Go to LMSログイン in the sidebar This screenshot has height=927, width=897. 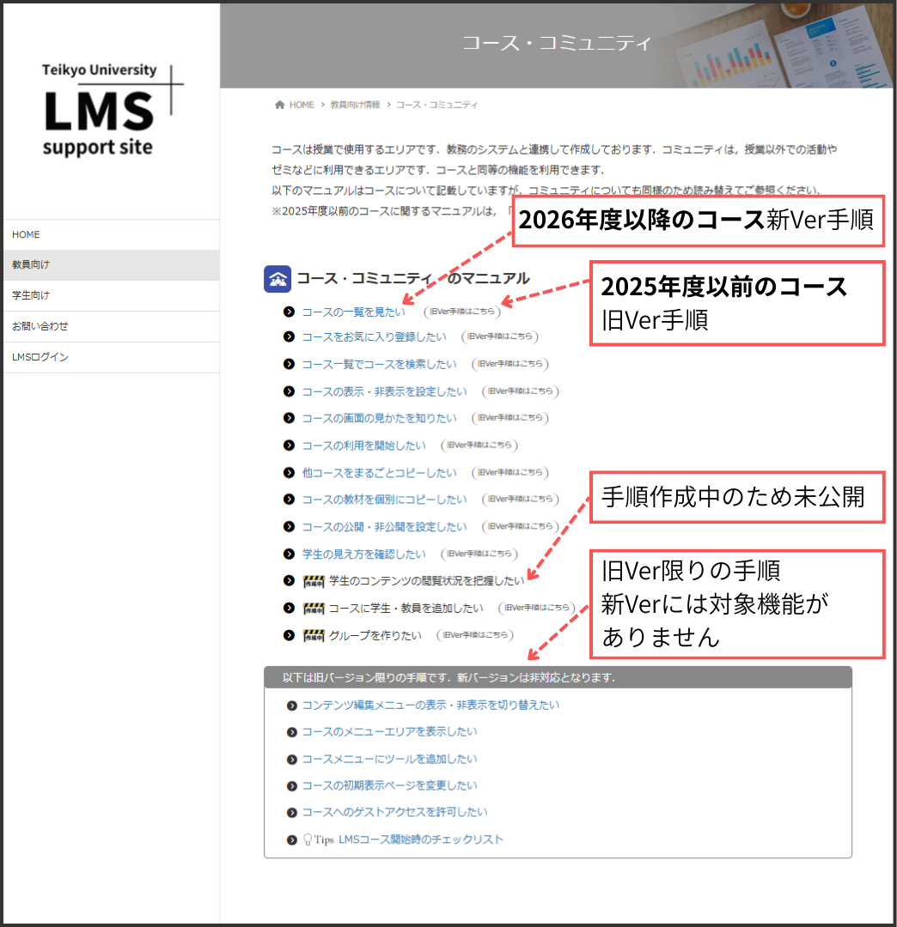point(40,357)
